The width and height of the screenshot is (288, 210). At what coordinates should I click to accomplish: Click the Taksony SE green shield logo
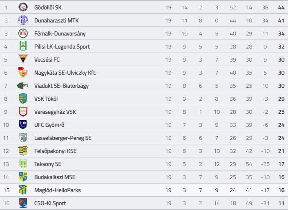coord(23,164)
